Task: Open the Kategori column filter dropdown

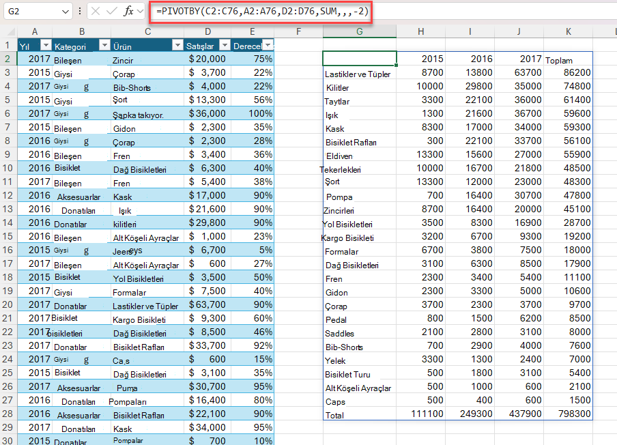Action: coord(104,45)
